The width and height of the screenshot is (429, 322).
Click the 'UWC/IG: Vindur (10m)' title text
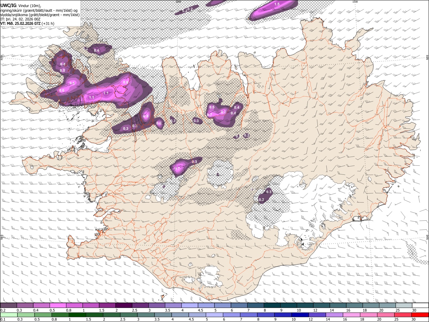21,5
